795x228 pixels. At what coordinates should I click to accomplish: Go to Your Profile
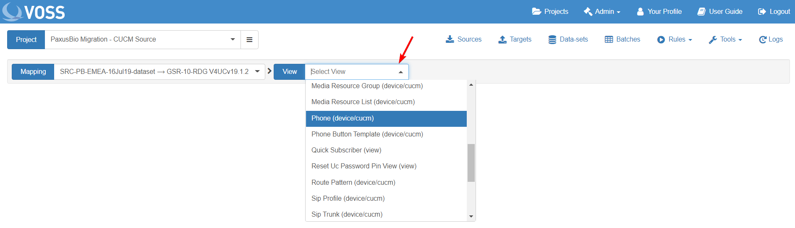[659, 12]
